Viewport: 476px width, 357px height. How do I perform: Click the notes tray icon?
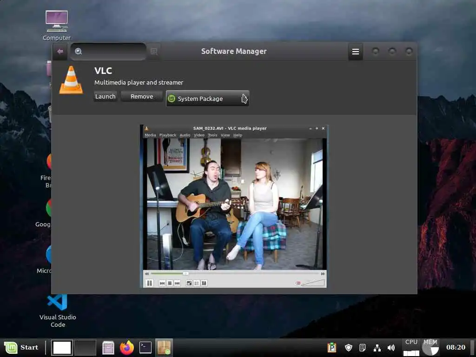363,348
